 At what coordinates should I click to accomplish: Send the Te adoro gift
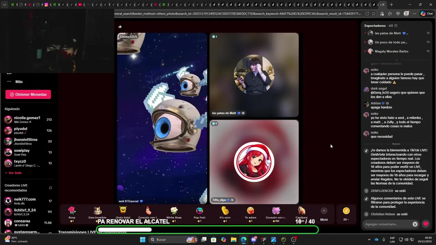250,214
